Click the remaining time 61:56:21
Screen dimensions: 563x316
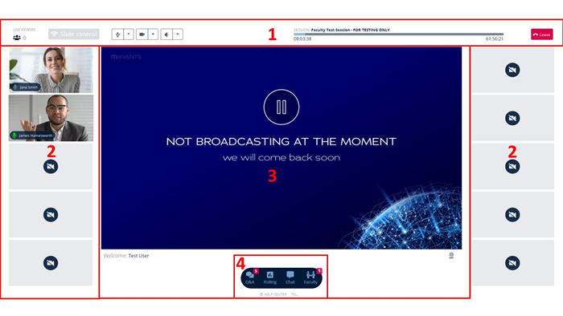pyautogui.click(x=495, y=39)
